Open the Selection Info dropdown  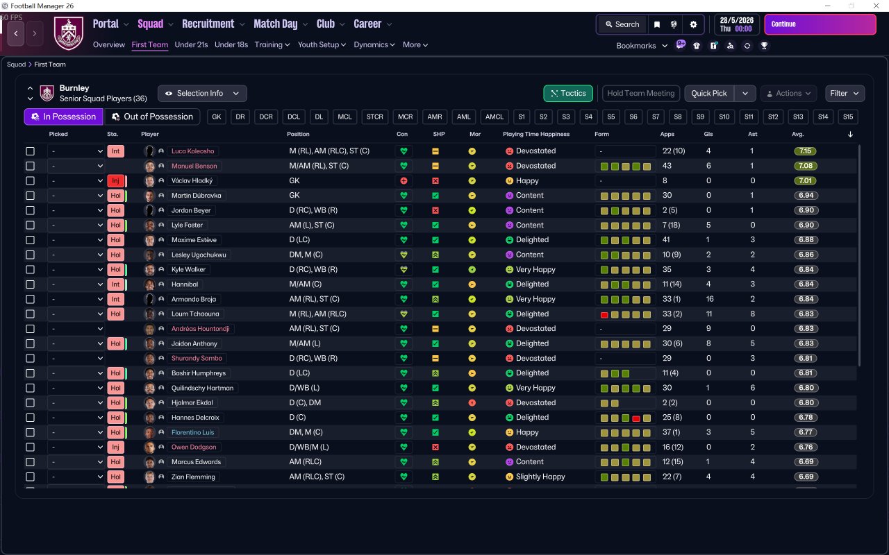tap(202, 94)
